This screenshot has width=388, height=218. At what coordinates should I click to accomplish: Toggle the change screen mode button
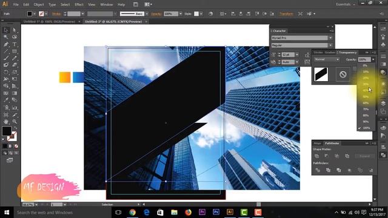click(x=10, y=160)
